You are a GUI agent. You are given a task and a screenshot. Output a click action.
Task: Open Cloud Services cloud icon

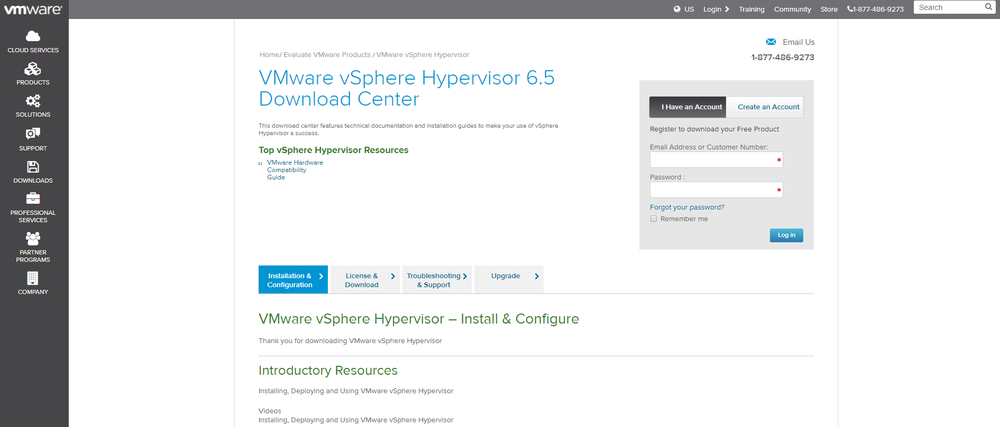(33, 36)
